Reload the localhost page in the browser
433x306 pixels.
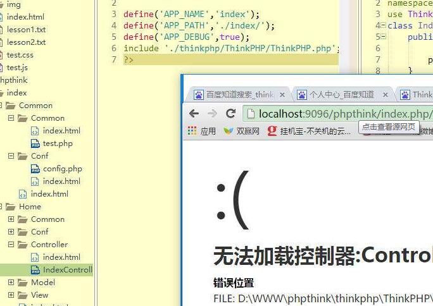pyautogui.click(x=230, y=113)
